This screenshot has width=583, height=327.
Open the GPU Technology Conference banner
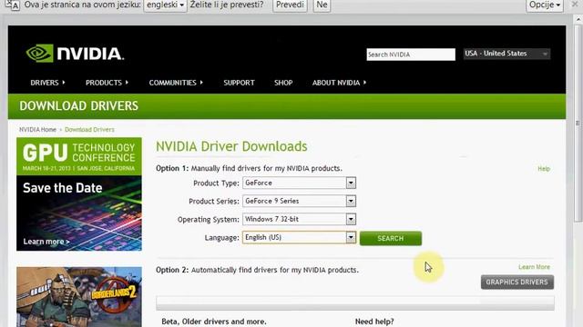pyautogui.click(x=79, y=193)
